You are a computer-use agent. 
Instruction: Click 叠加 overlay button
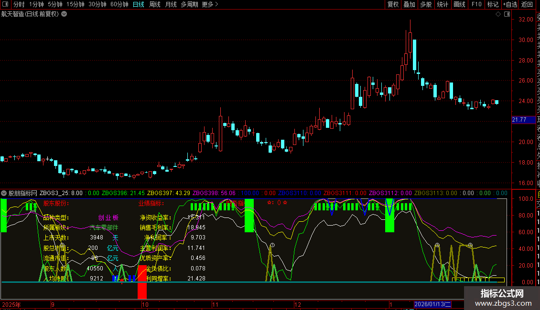point(409,4)
